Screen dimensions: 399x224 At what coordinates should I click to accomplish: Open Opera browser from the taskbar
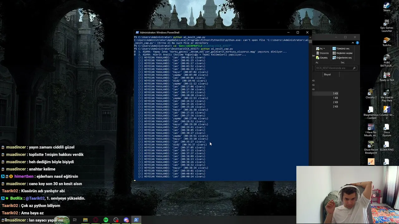pos(95,220)
